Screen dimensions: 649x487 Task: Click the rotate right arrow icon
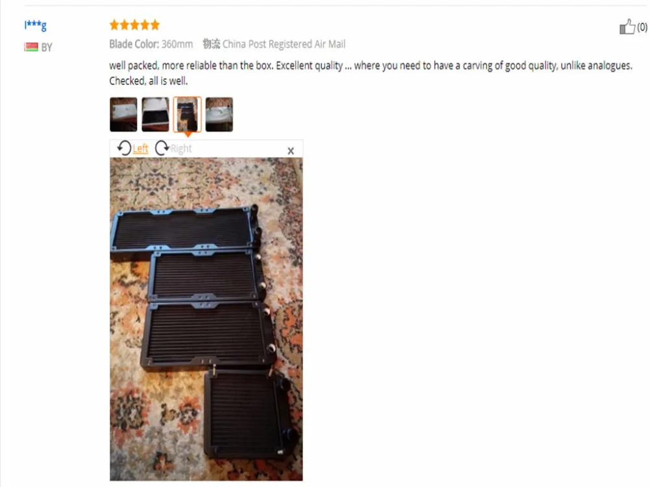pyautogui.click(x=162, y=148)
